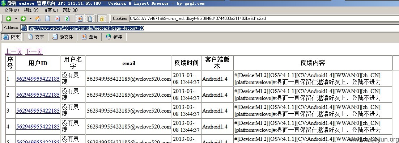Stop loading with the red X page icon
399x143 pixels.
58,18
